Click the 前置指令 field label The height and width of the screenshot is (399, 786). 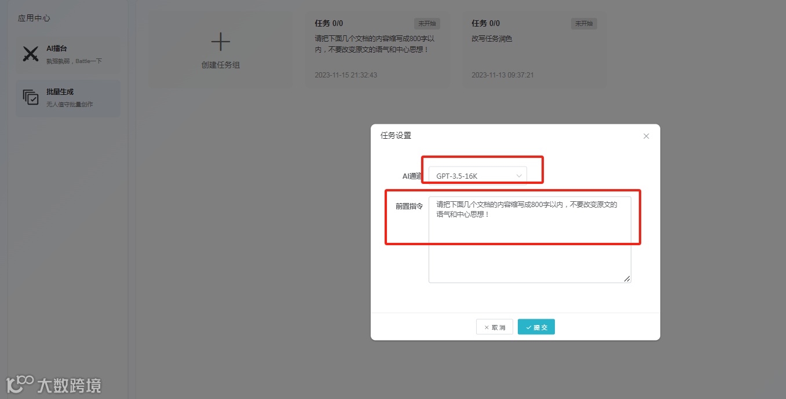(410, 206)
